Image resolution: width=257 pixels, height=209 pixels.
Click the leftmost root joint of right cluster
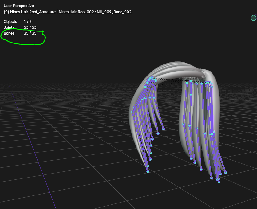pyautogui.click(x=187, y=83)
